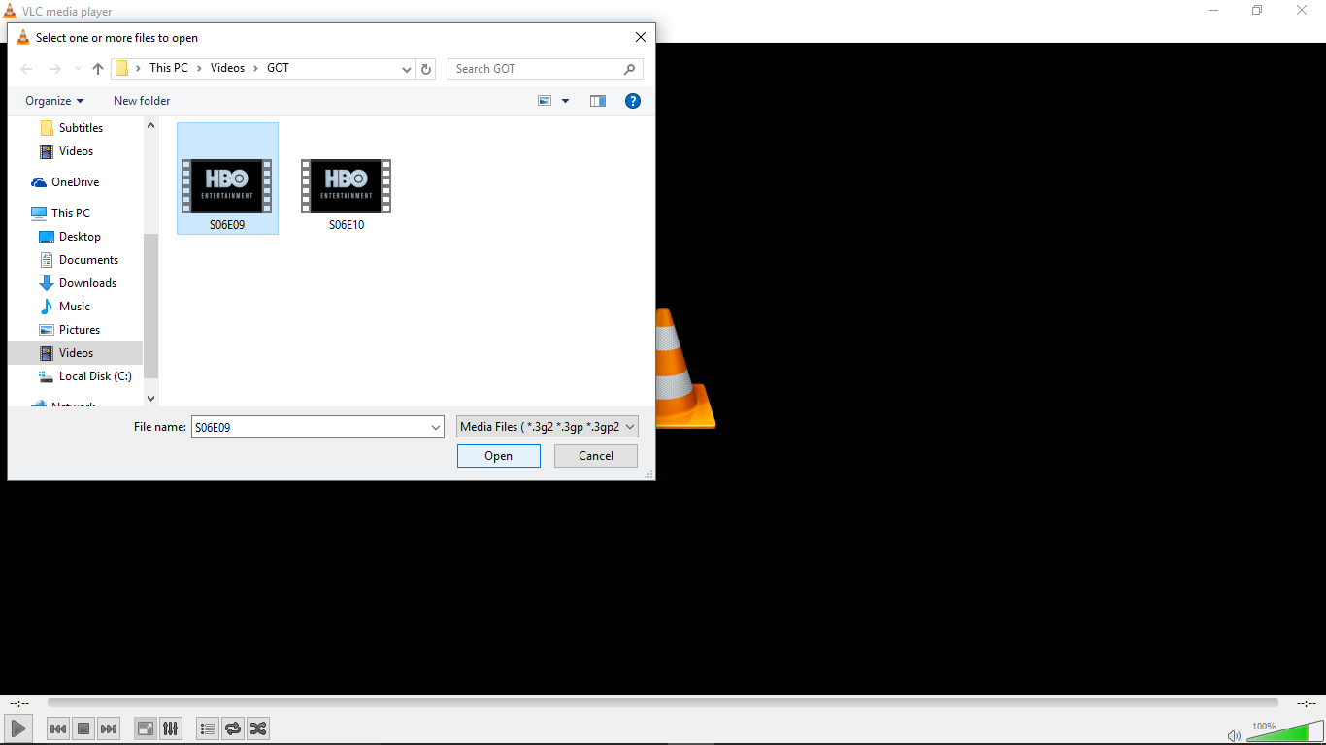This screenshot has height=745, width=1326.
Task: Select the S06E10 video thumbnail
Action: [x=347, y=186]
